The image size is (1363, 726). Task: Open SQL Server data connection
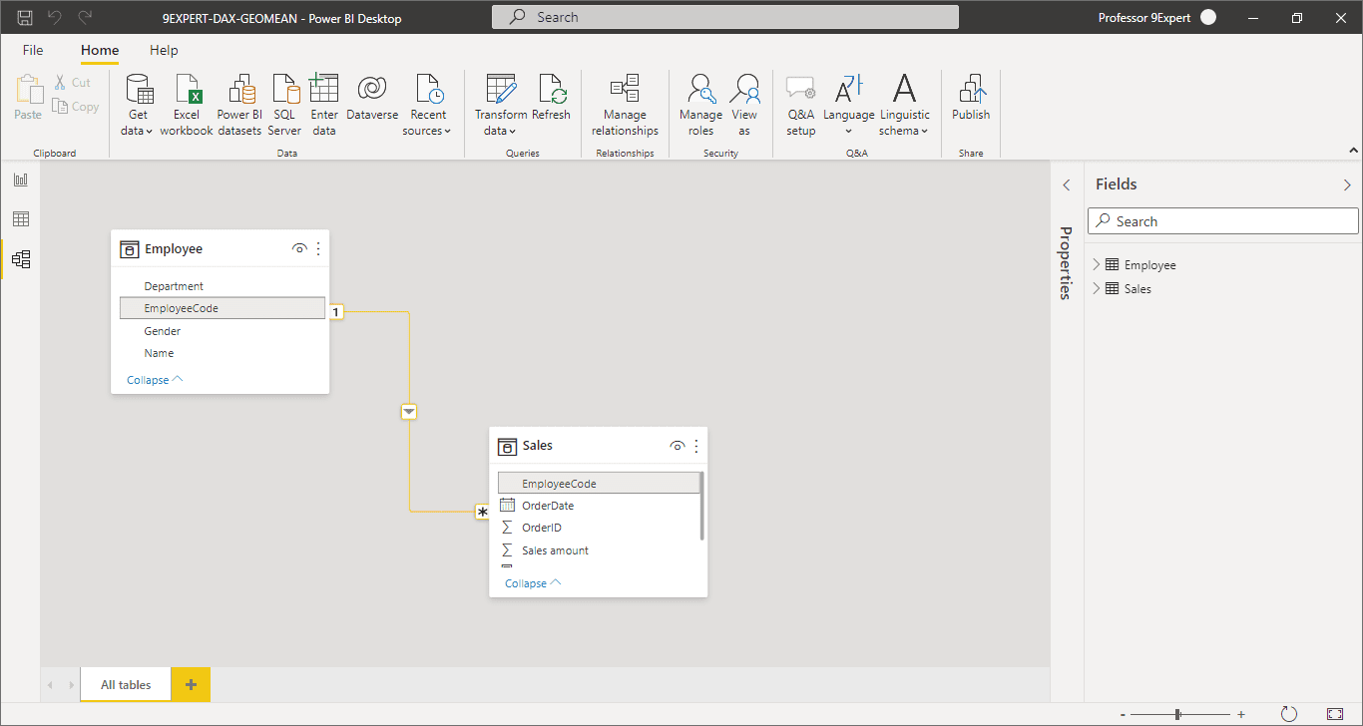click(x=284, y=105)
